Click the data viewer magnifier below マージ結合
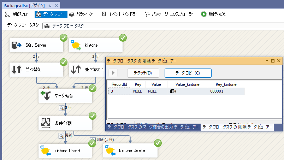Screen dimensions: 284x160 pos(61,108)
